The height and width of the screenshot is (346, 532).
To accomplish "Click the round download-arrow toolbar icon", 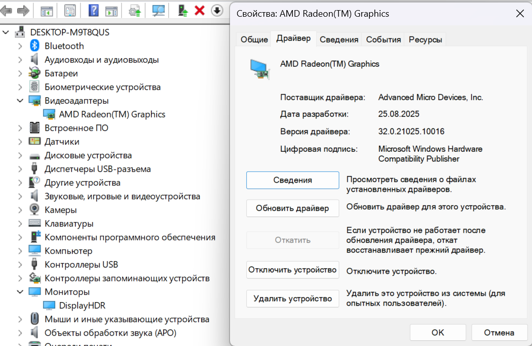I will coord(217,11).
